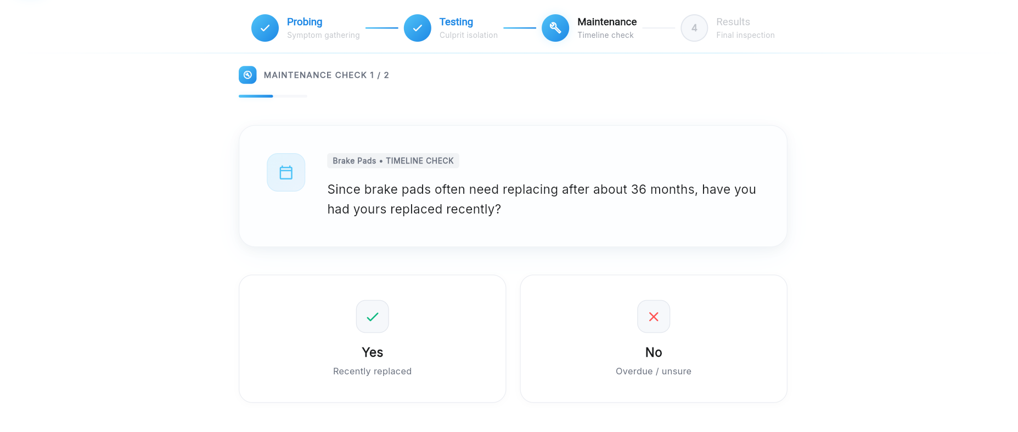1018x432 pixels.
Task: Click the Results step number 4 circle
Action: tap(694, 28)
